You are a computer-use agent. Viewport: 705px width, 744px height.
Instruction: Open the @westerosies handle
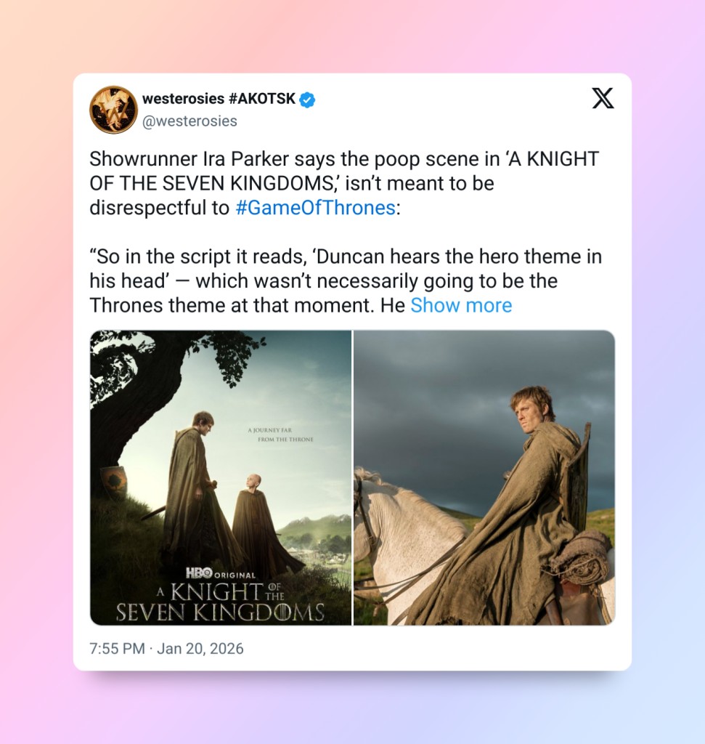coord(190,121)
